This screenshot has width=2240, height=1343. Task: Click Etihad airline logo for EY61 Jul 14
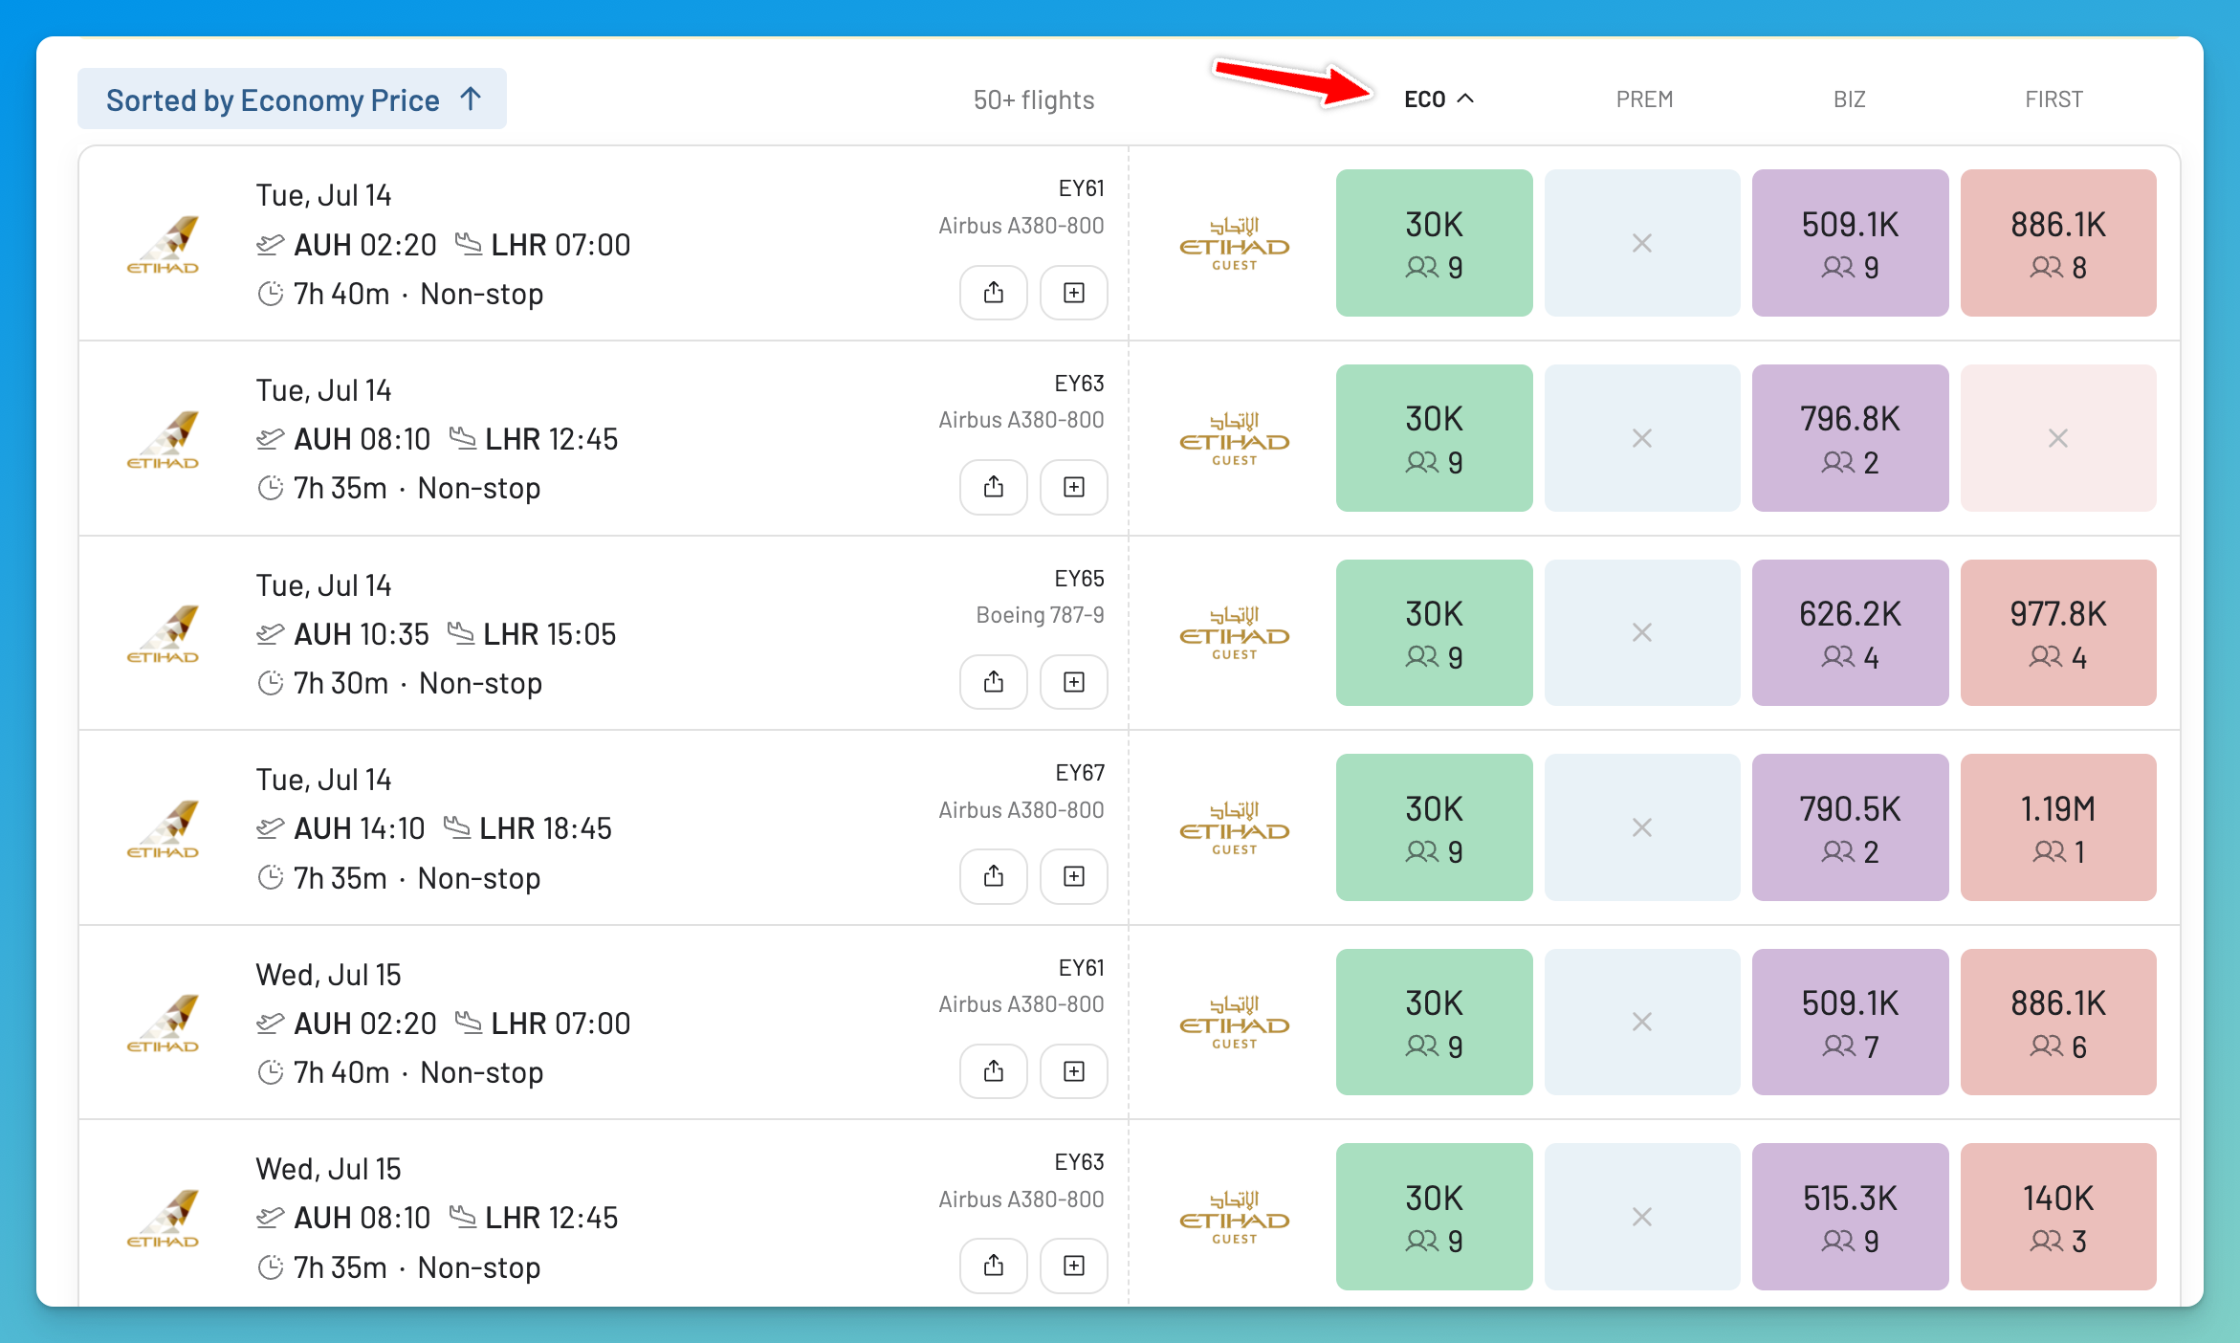tap(164, 245)
